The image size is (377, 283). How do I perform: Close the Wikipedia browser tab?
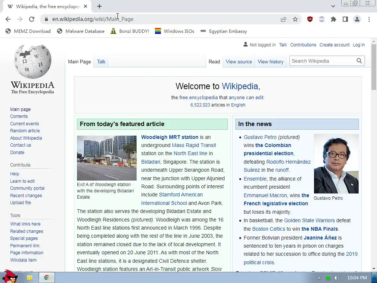tap(85, 7)
